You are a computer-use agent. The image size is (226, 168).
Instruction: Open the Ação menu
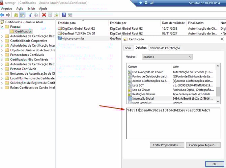tap(20, 8)
